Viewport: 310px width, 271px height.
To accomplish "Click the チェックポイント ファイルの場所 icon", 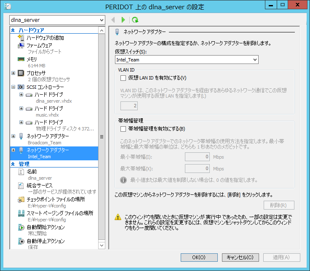I will pos(21,199).
